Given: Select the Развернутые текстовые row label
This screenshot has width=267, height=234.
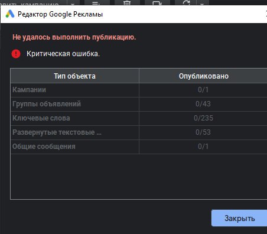Looking at the screenshot, I should 57,132.
